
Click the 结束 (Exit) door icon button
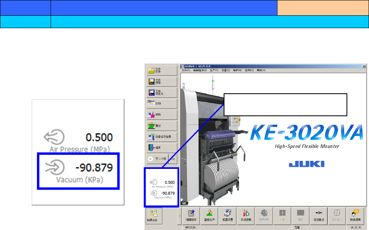[162, 148]
